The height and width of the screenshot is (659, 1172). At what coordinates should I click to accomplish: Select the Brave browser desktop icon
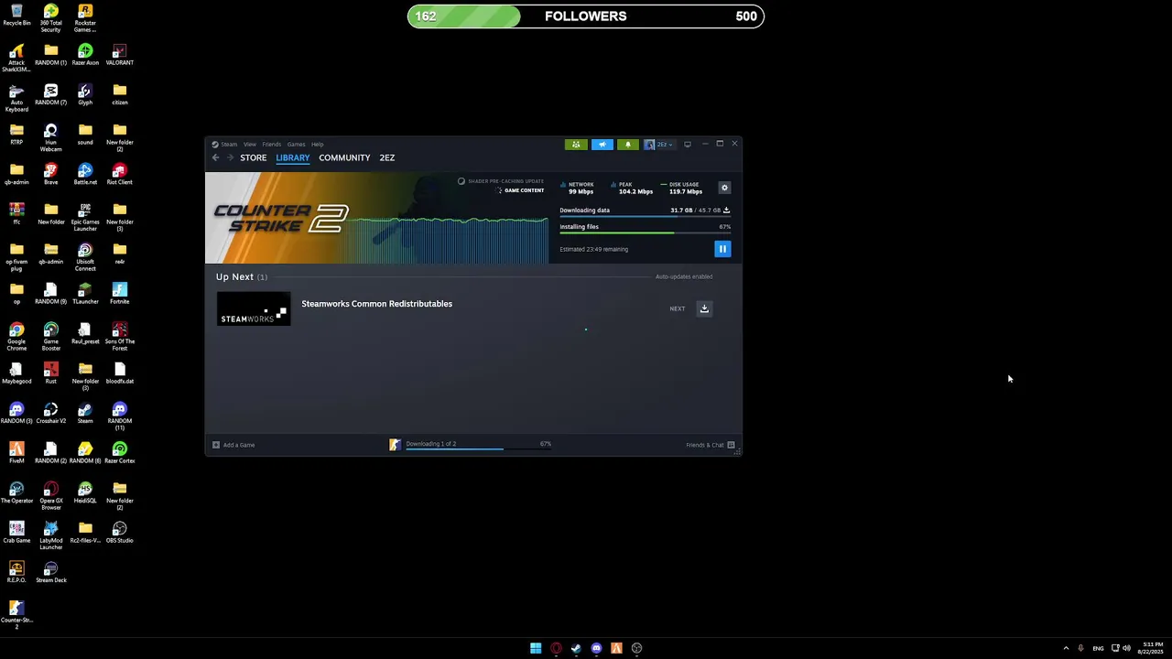tap(50, 174)
